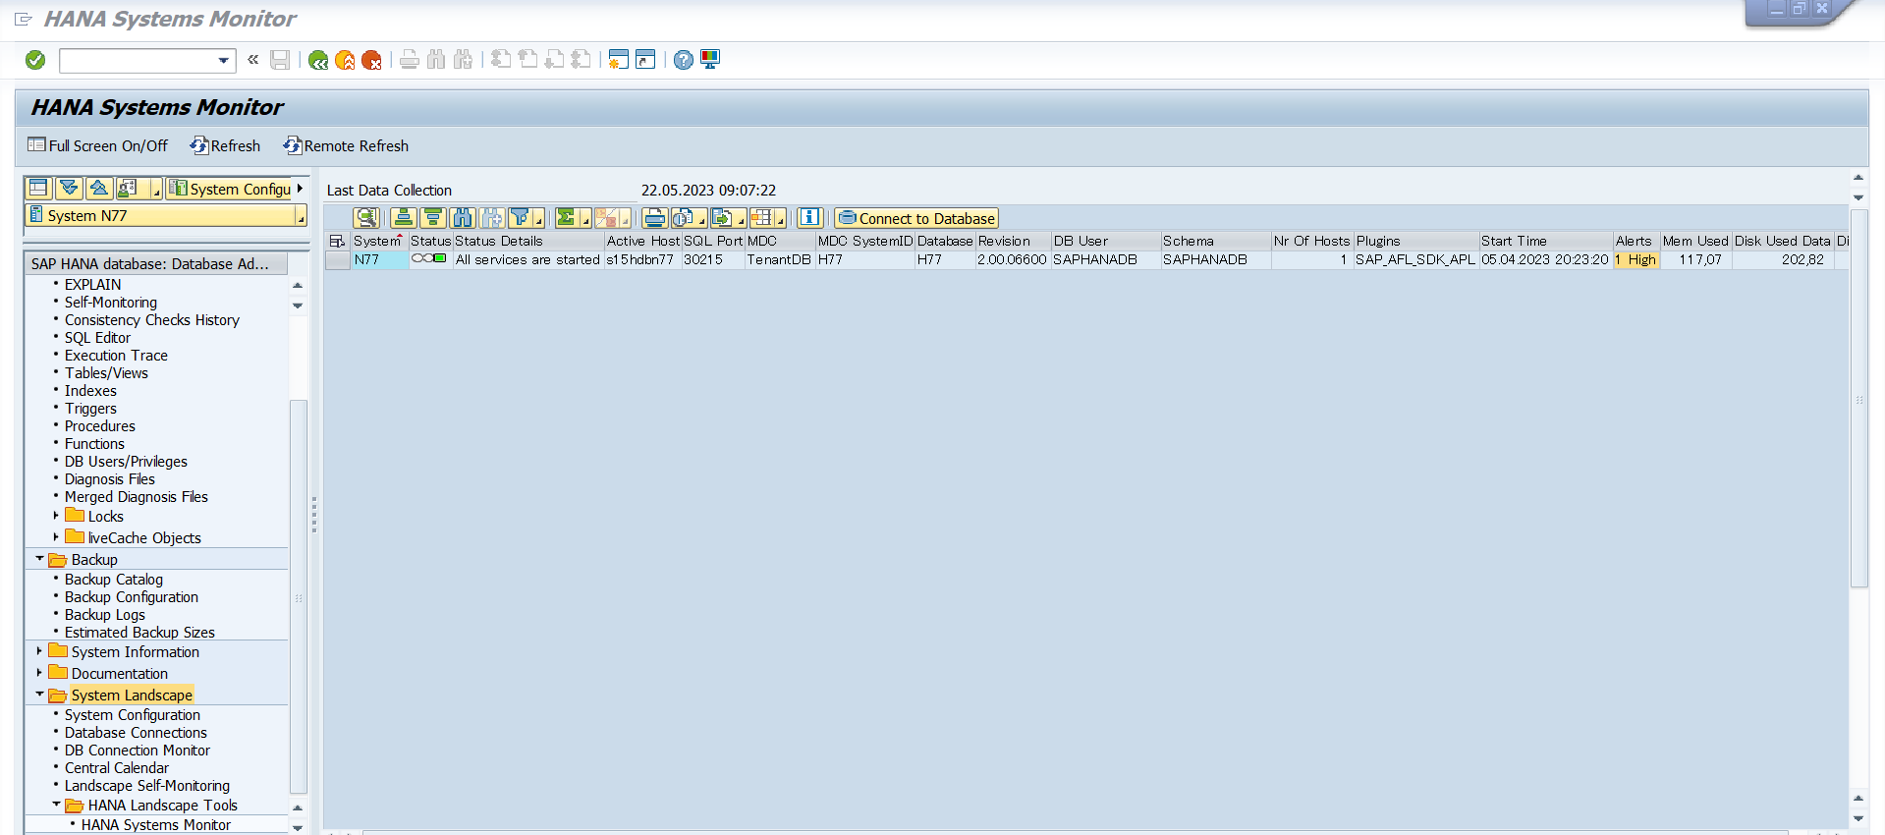The width and height of the screenshot is (1885, 835).
Task: Click the green Enter checkmark icon
Action: point(35,61)
